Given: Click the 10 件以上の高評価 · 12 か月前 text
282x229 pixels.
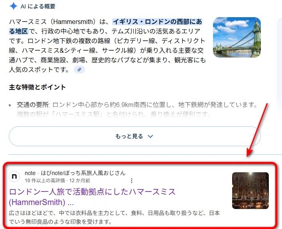Looking at the screenshot, I should [x=57, y=181].
